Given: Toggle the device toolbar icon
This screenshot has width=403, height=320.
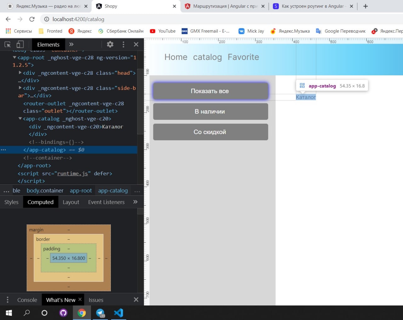Looking at the screenshot, I should pyautogui.click(x=20, y=44).
